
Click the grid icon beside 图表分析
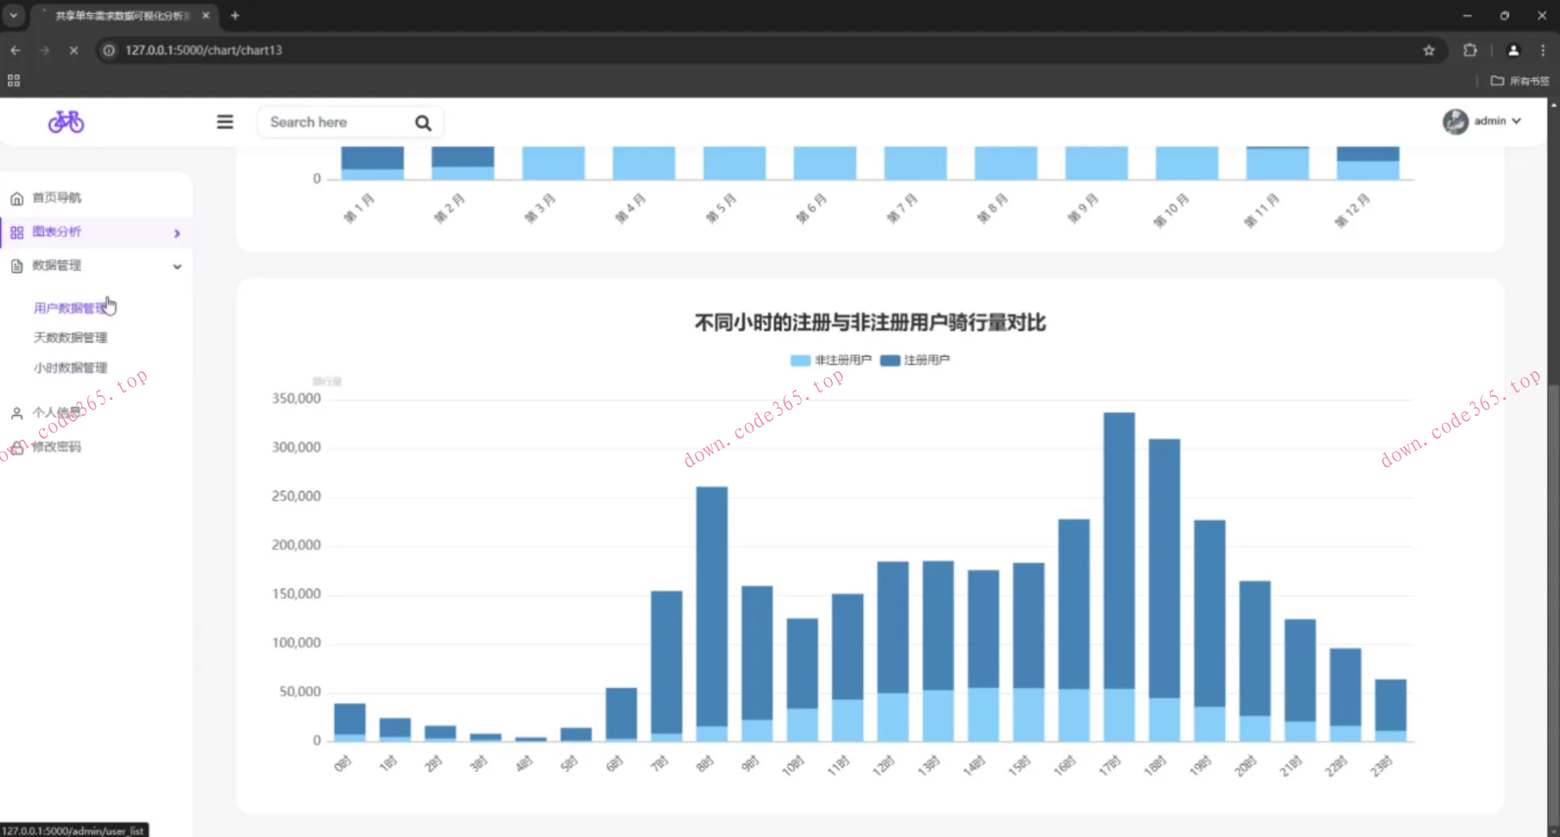17,232
